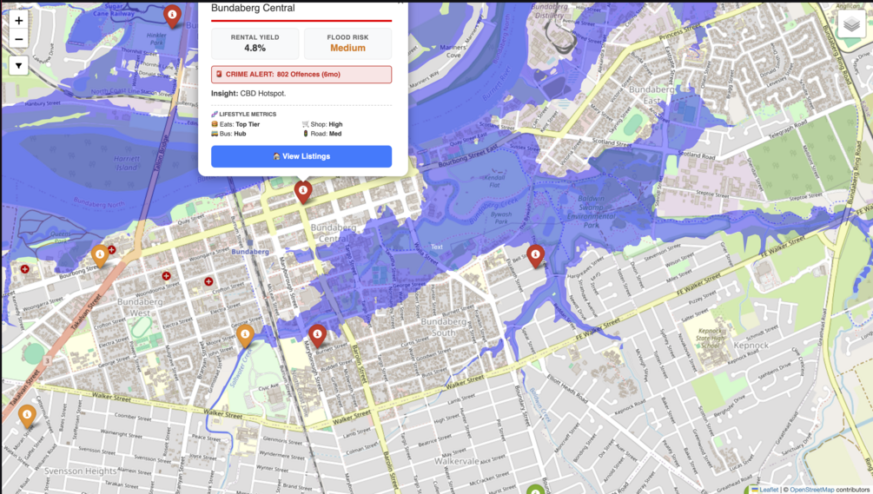Viewport: 873px width, 494px height.
Task: Select the orange marker near Takalvan Street bottom
Action: 27,416
